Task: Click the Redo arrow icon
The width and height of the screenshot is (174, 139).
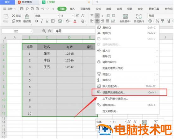Action: click(48, 9)
